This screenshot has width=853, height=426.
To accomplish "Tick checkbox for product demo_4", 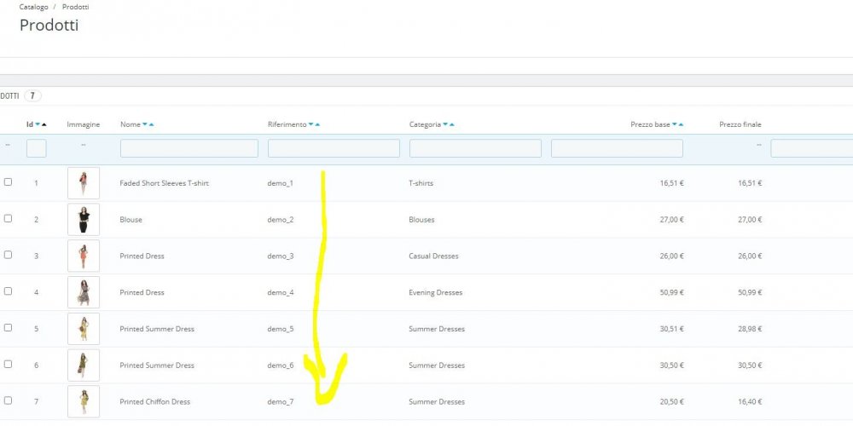I will click(8, 291).
